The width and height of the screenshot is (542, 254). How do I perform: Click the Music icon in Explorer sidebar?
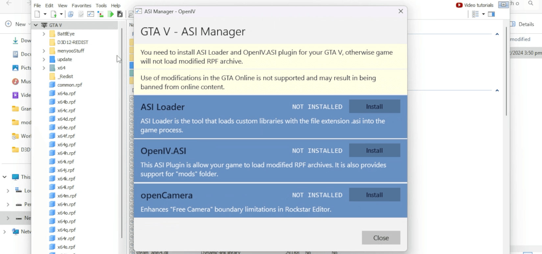15,81
